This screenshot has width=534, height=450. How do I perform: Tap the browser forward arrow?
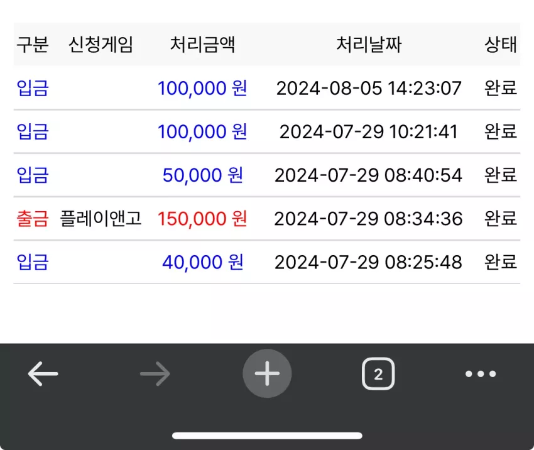click(x=155, y=374)
